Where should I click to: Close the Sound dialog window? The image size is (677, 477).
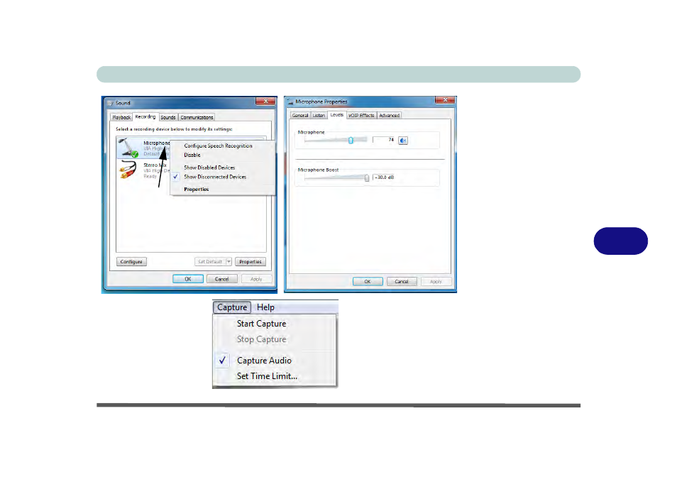coord(265,101)
